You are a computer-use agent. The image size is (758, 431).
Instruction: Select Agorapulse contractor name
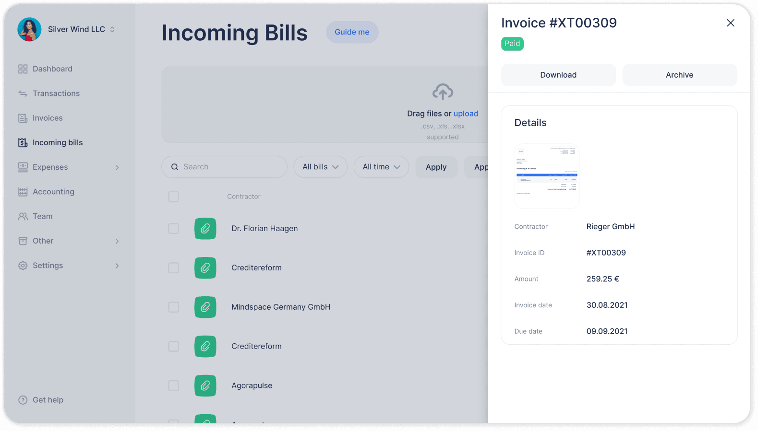pos(252,385)
